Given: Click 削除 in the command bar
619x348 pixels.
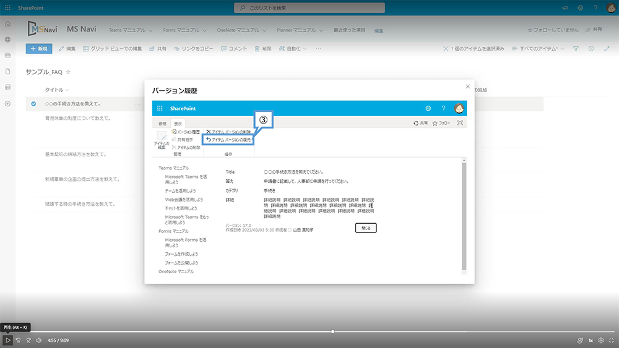Looking at the screenshot, I should coord(263,48).
